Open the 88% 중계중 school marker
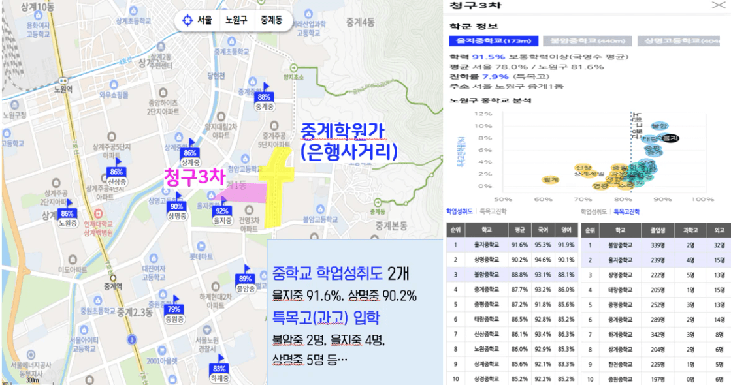 point(265,98)
